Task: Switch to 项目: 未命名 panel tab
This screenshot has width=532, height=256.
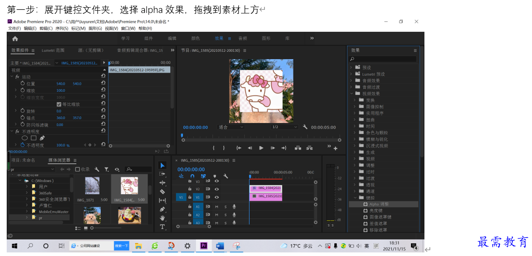Action: (23, 160)
